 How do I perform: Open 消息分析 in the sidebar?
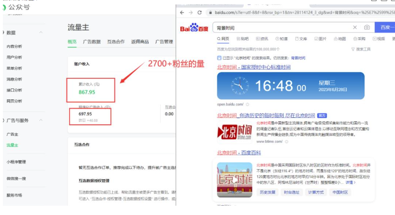pos(14,79)
